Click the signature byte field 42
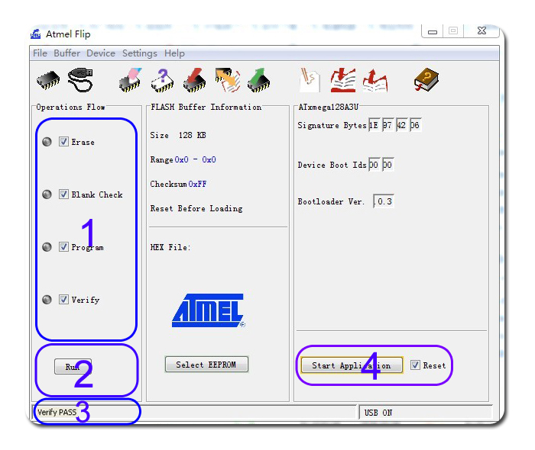 [x=401, y=125]
